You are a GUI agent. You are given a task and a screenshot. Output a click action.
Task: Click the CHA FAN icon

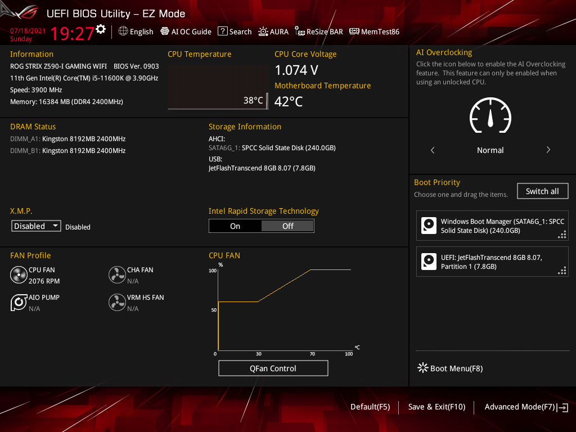click(x=117, y=274)
